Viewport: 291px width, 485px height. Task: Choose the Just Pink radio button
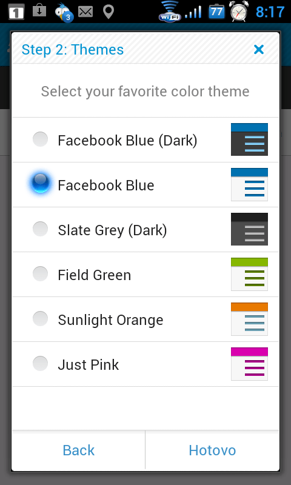tap(40, 363)
